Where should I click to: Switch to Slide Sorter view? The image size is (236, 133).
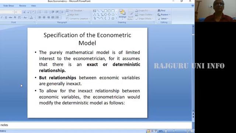coord(152,131)
